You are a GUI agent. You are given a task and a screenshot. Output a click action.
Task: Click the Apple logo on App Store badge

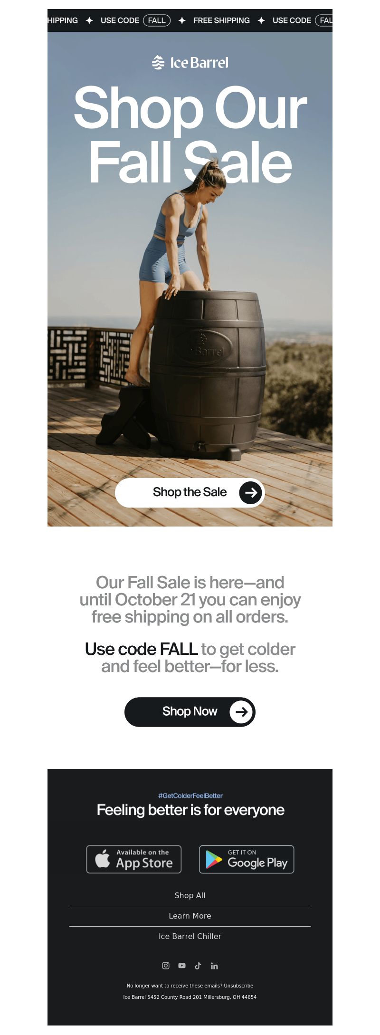[x=102, y=859]
